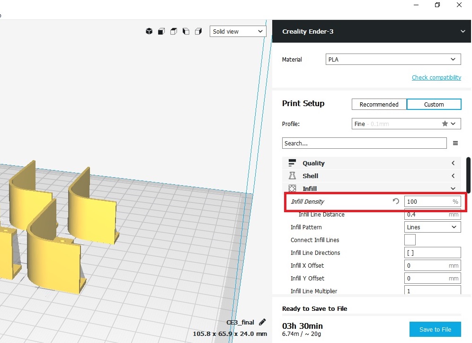Select the right side view icon
The height and width of the screenshot is (343, 472).
coord(198,31)
